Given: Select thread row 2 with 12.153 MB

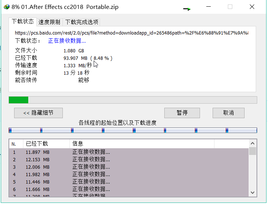Looking at the screenshot, I should tap(129, 159).
